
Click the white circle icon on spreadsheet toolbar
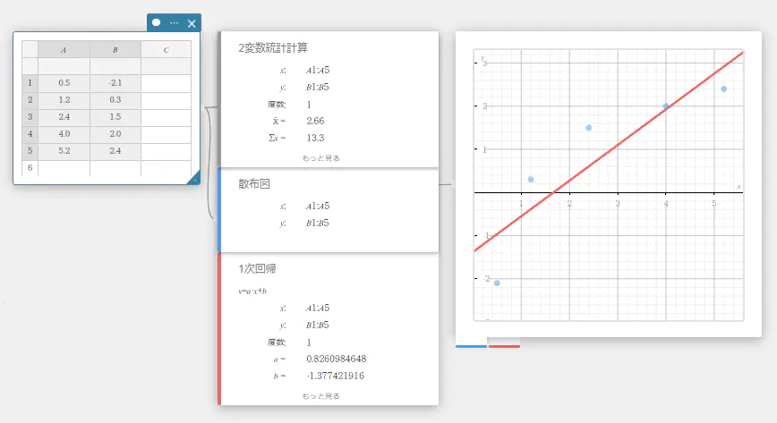(157, 22)
